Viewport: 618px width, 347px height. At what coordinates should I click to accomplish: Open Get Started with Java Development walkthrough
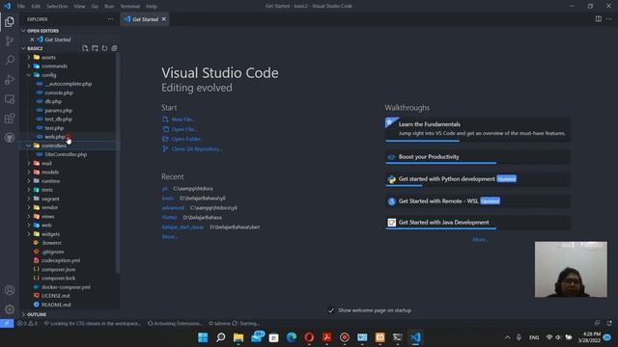477,223
